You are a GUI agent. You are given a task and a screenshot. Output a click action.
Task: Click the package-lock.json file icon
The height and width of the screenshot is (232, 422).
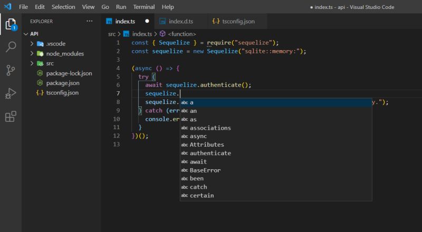point(40,73)
